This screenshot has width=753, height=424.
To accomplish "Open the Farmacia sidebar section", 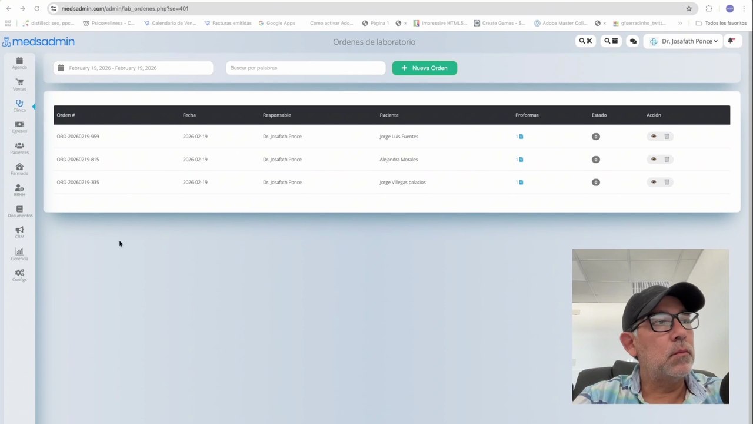I will [x=19, y=170].
